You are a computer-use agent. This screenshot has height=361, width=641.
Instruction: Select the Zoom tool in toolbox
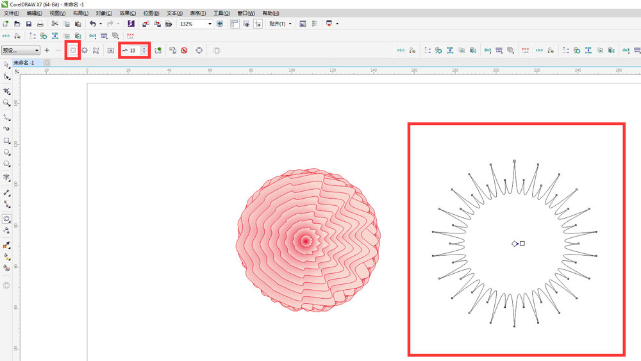(6, 103)
